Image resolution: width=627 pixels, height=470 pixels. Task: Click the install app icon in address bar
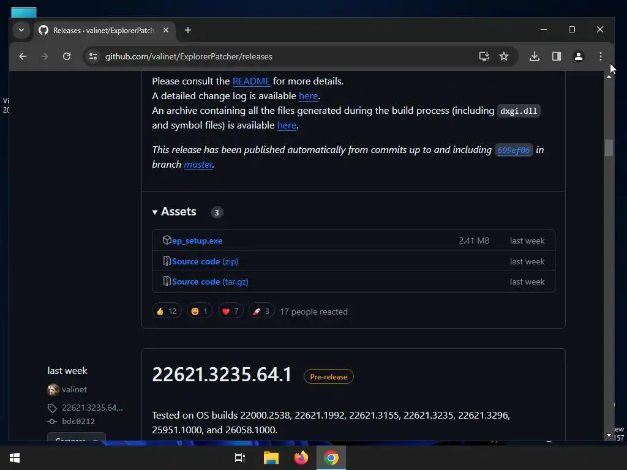pyautogui.click(x=484, y=56)
